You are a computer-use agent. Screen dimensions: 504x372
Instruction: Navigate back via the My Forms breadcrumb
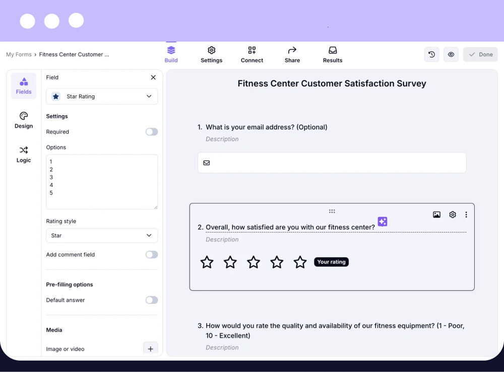click(x=19, y=54)
